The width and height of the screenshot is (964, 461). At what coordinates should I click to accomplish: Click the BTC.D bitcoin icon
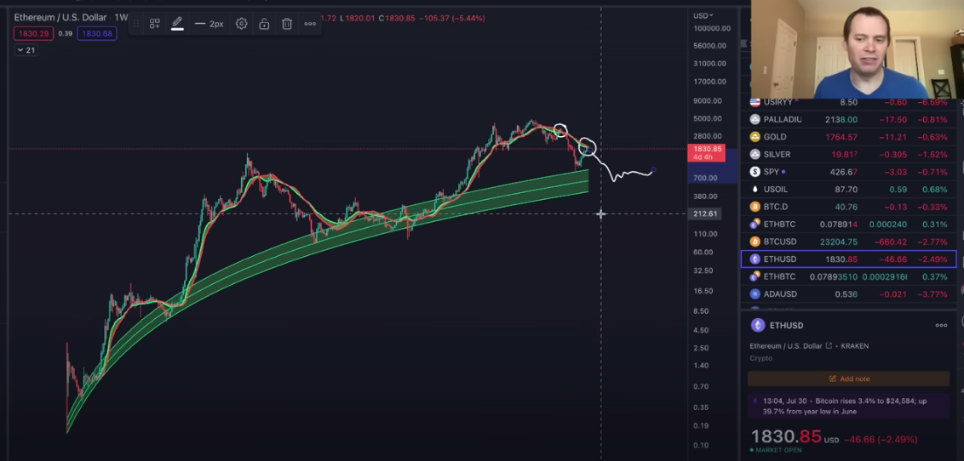tap(755, 207)
